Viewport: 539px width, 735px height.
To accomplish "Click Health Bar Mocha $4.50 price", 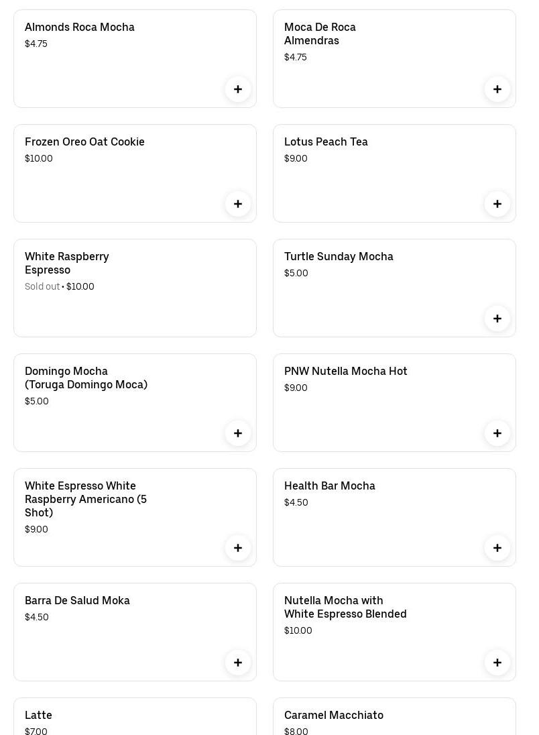I will (x=296, y=503).
